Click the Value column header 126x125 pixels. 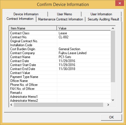point(84,28)
